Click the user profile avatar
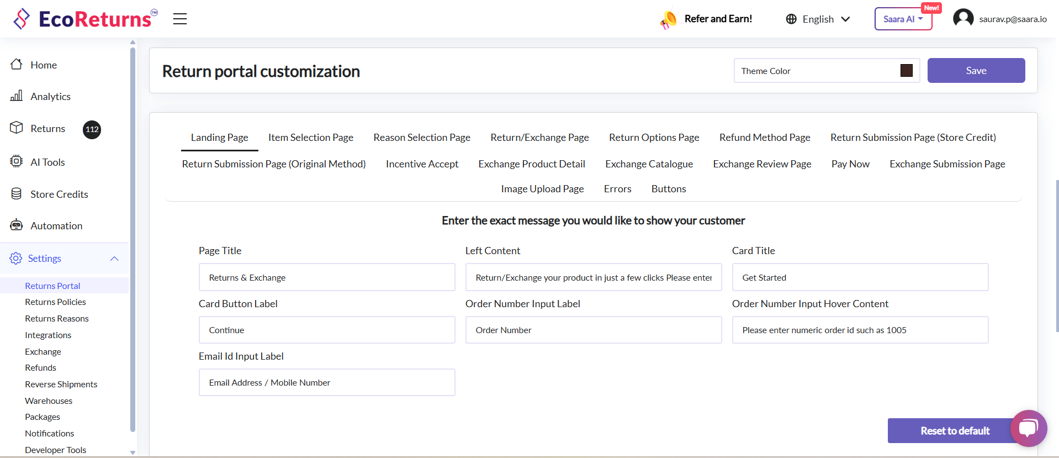Viewport: 1059px width, 458px height. (x=963, y=18)
